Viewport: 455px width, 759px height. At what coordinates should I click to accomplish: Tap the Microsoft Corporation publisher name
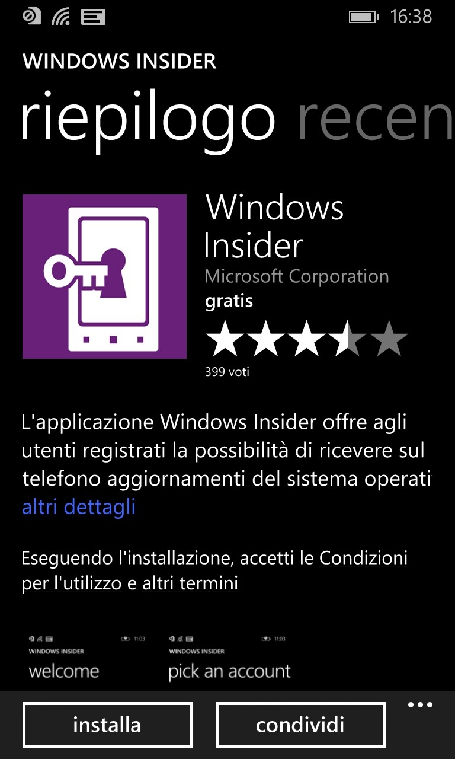(297, 276)
